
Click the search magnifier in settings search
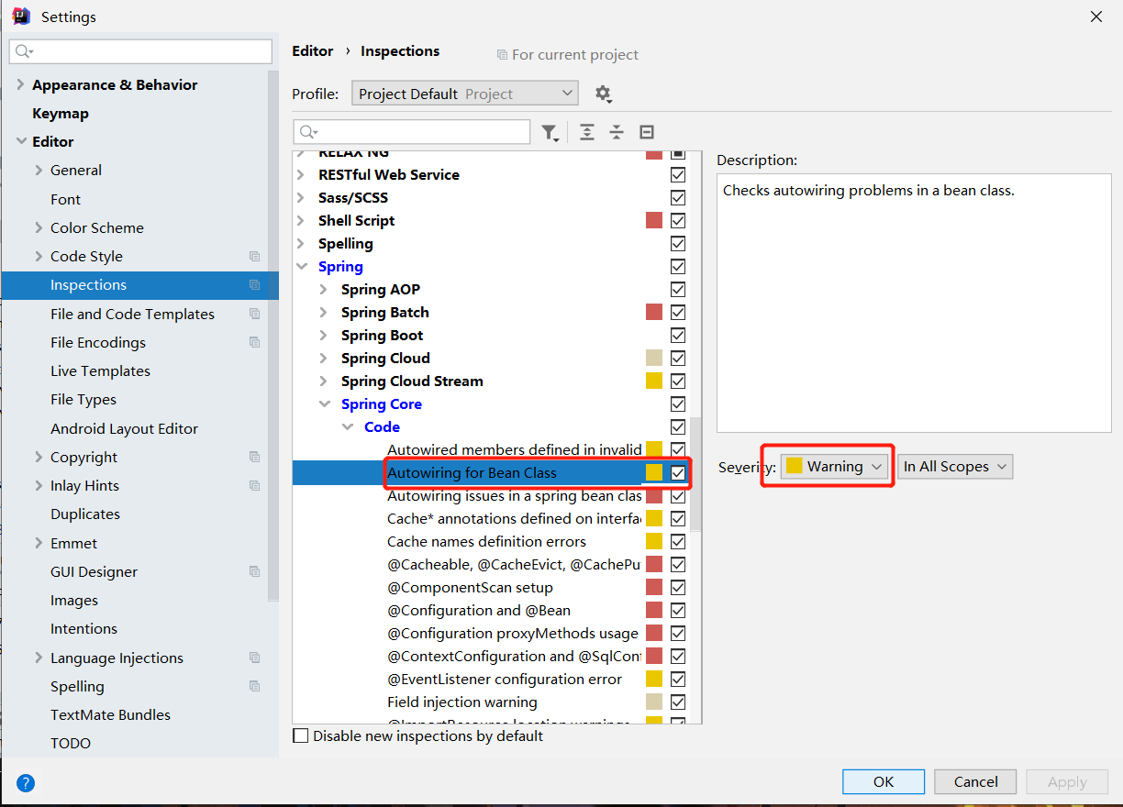pos(24,51)
